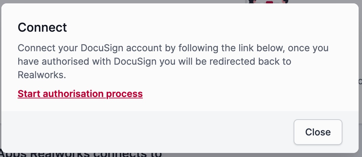Click the Start authorisation process link
362x157 pixels.
(x=80, y=93)
